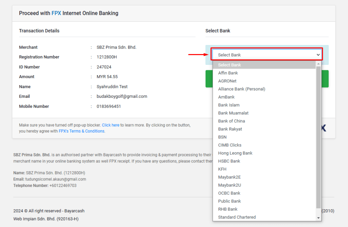Choose KFH in the bank list
Image resolution: width=348 pixels, height=227 pixels.
[264, 169]
